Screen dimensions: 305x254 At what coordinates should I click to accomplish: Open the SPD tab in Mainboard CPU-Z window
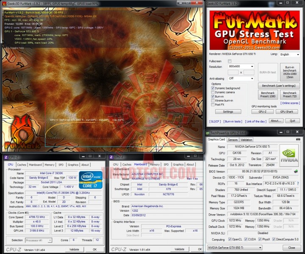pyautogui.click(x=166, y=164)
